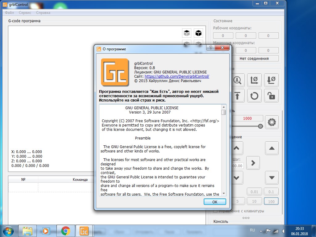Click the Шаг step value field
Viewport: 316px width, 237px height.
click(237, 166)
